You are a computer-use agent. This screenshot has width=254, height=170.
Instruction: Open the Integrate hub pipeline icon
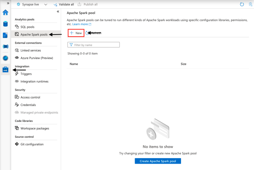(x=6, y=46)
